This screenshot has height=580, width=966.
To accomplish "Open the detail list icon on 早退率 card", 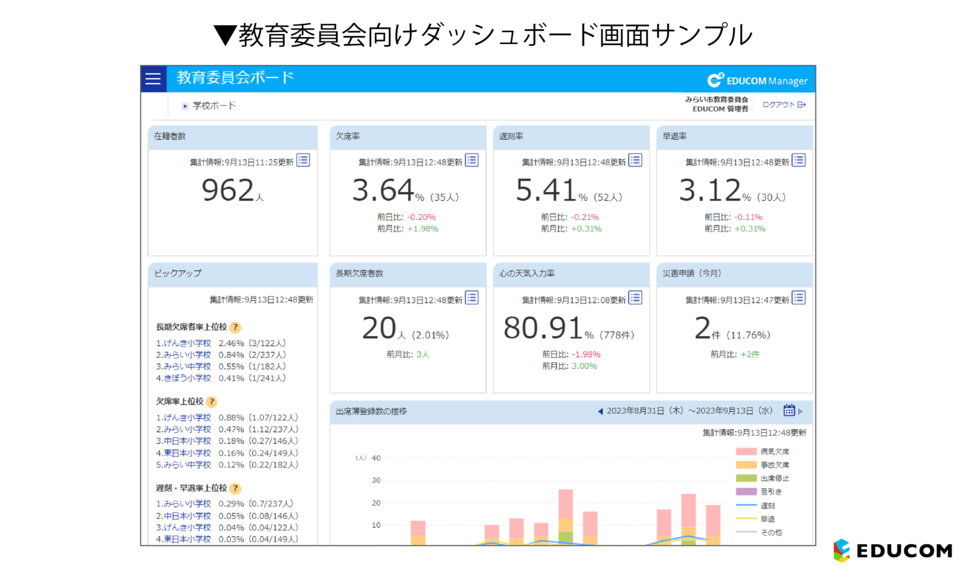I will [x=798, y=161].
